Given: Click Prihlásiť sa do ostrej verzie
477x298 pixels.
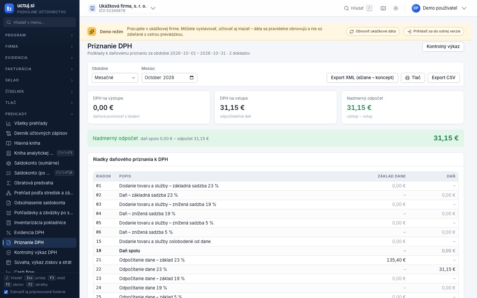Looking at the screenshot, I should click(x=434, y=31).
